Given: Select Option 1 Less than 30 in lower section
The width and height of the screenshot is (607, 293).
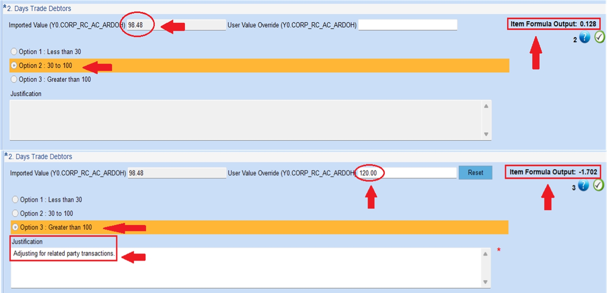Looking at the screenshot, I should (x=15, y=200).
